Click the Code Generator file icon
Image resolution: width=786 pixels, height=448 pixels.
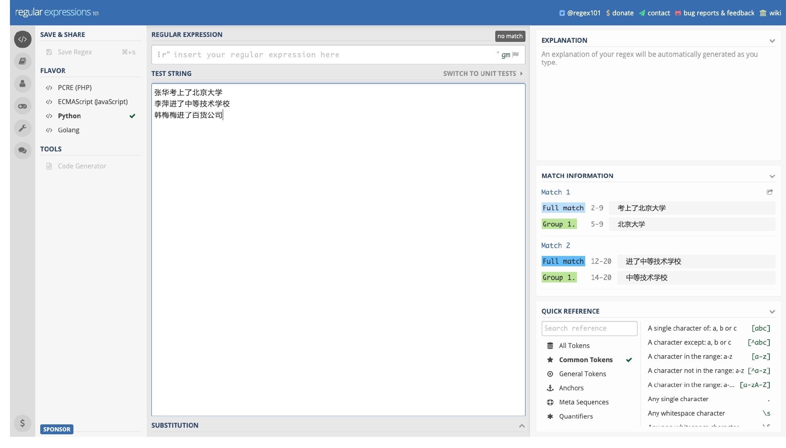pyautogui.click(x=49, y=166)
